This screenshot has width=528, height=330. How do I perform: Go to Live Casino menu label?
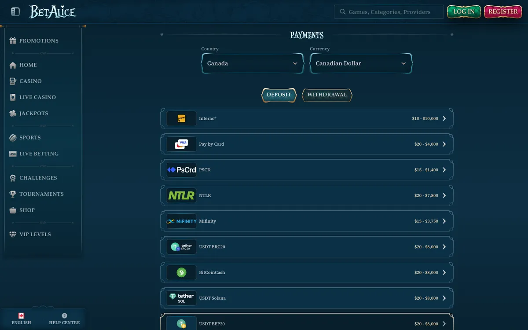[x=38, y=97]
